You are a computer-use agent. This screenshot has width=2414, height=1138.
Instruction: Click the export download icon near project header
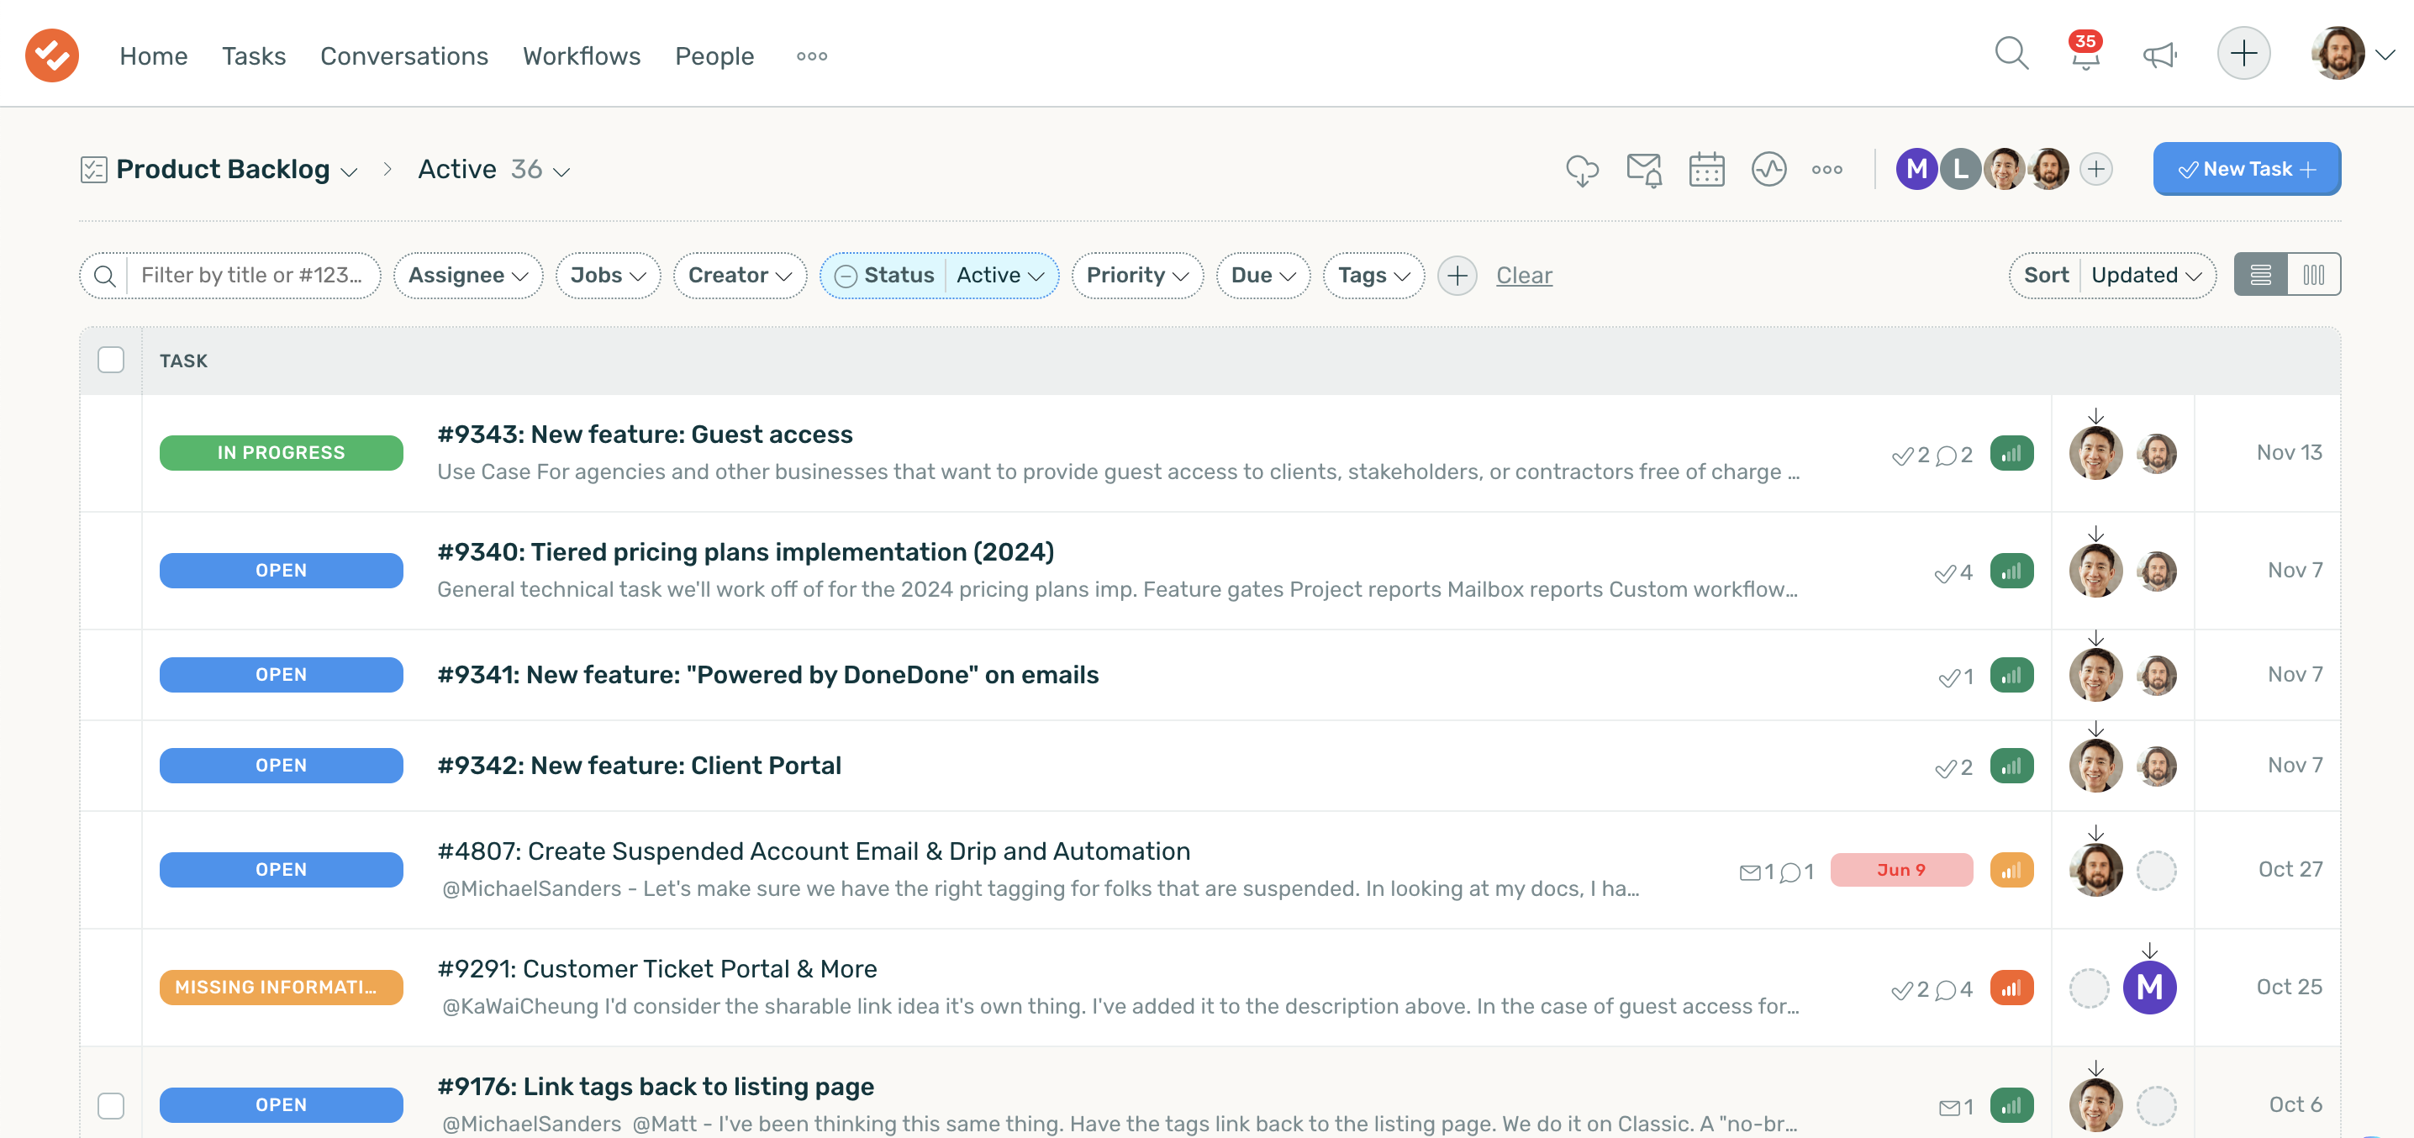pos(1584,169)
